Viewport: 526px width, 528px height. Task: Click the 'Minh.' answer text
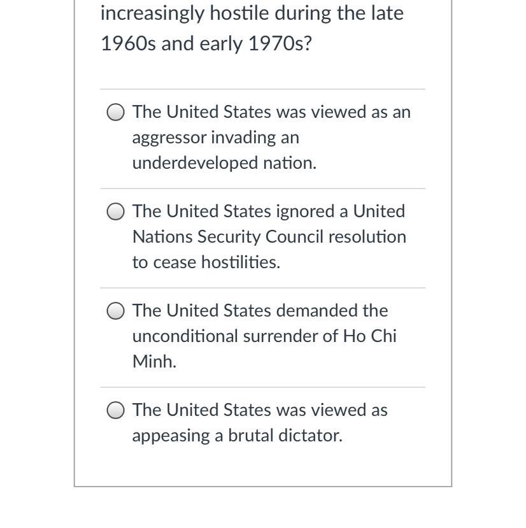(154, 361)
